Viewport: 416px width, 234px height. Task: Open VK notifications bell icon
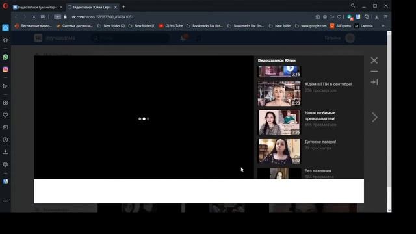pyautogui.click(x=183, y=38)
